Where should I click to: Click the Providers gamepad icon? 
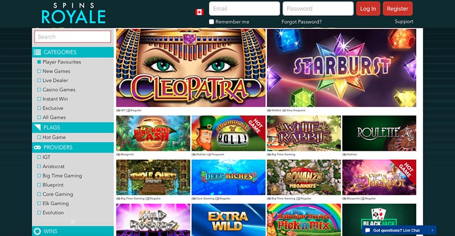(x=37, y=147)
